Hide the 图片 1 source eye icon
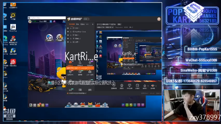 [68, 35]
